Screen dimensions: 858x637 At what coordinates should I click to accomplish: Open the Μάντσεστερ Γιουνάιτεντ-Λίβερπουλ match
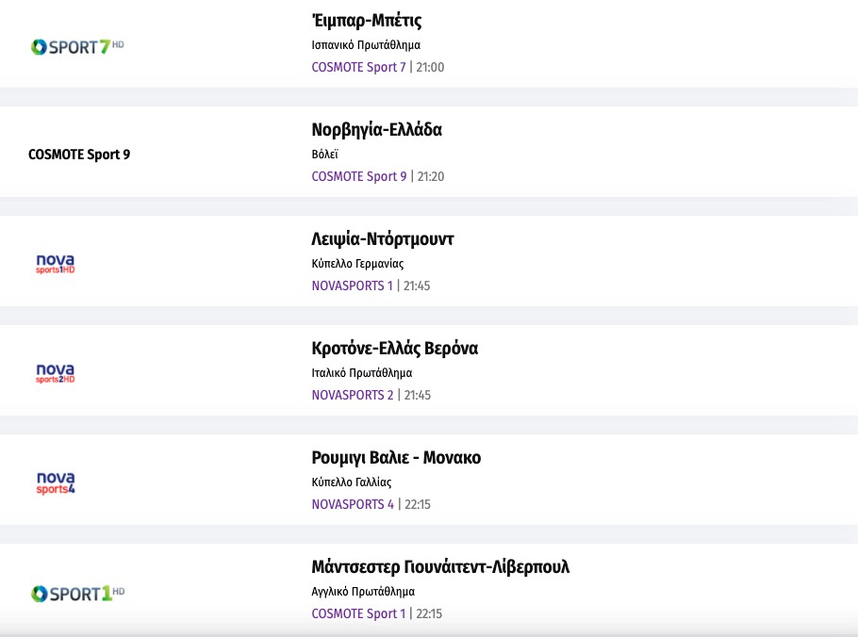(440, 567)
